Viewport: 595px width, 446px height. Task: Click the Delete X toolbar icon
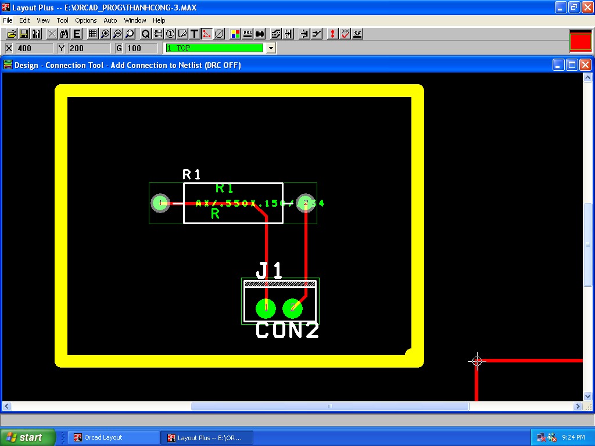[52, 34]
